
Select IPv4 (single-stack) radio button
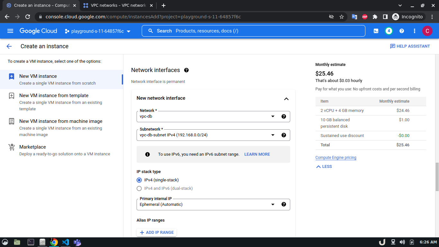[x=139, y=180]
